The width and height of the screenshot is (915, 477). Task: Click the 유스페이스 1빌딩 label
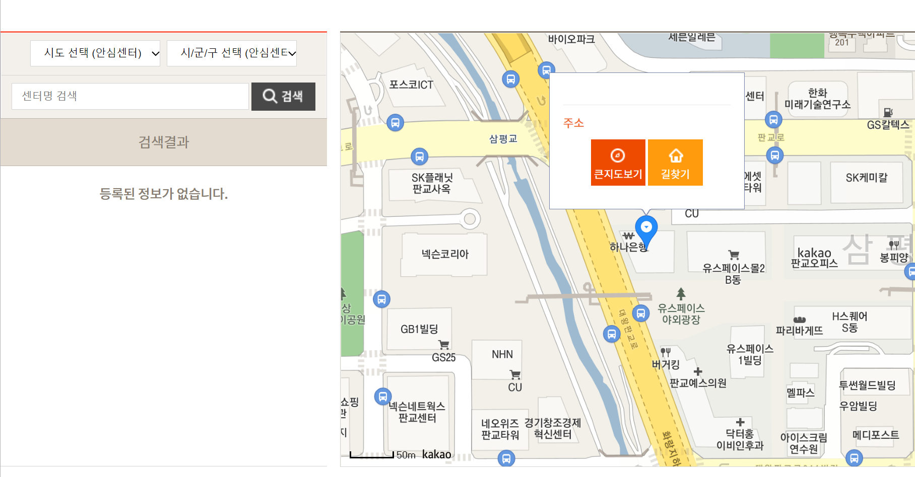[750, 354]
